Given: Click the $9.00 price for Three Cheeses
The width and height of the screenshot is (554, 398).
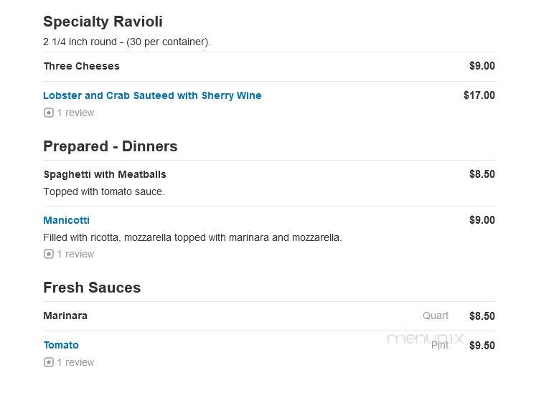Looking at the screenshot, I should click(x=482, y=66).
